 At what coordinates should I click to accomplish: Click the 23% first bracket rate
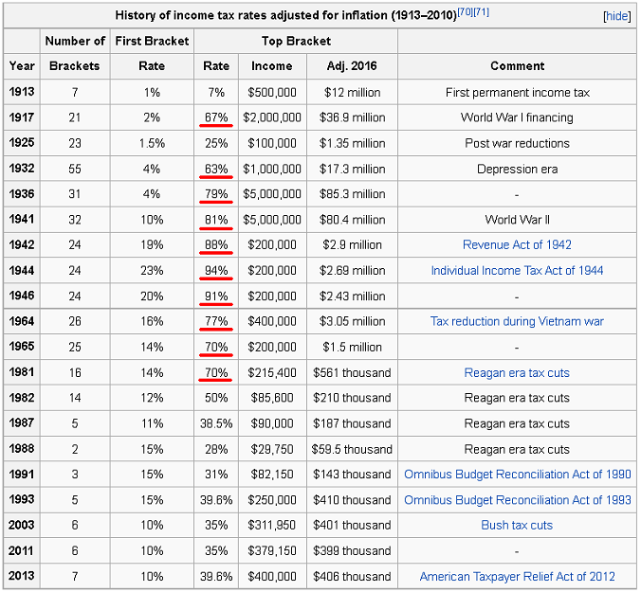[152, 270]
